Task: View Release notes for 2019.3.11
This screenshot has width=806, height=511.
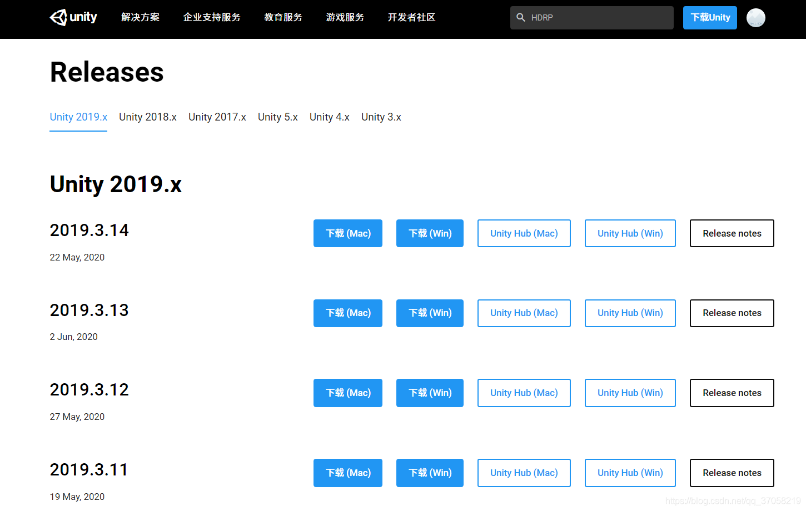Action: click(732, 473)
